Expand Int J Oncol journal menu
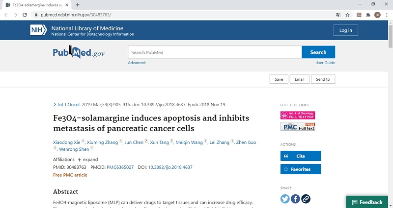393x208 pixels. point(68,104)
